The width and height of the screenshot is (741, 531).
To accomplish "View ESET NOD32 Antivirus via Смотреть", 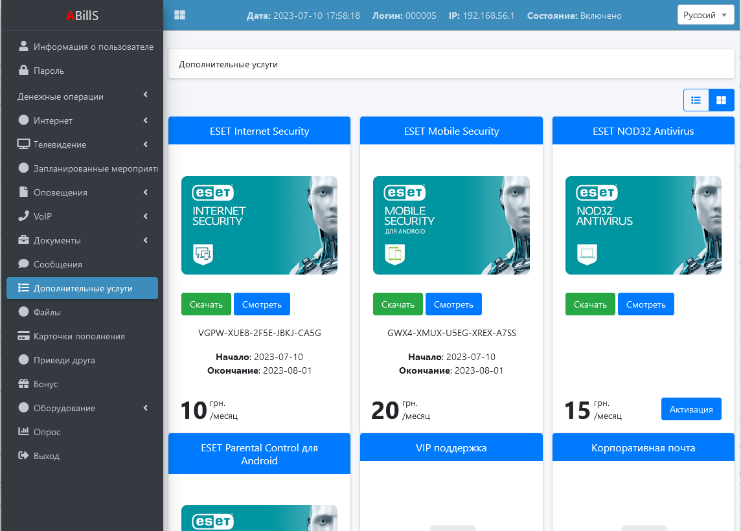I will coord(646,304).
